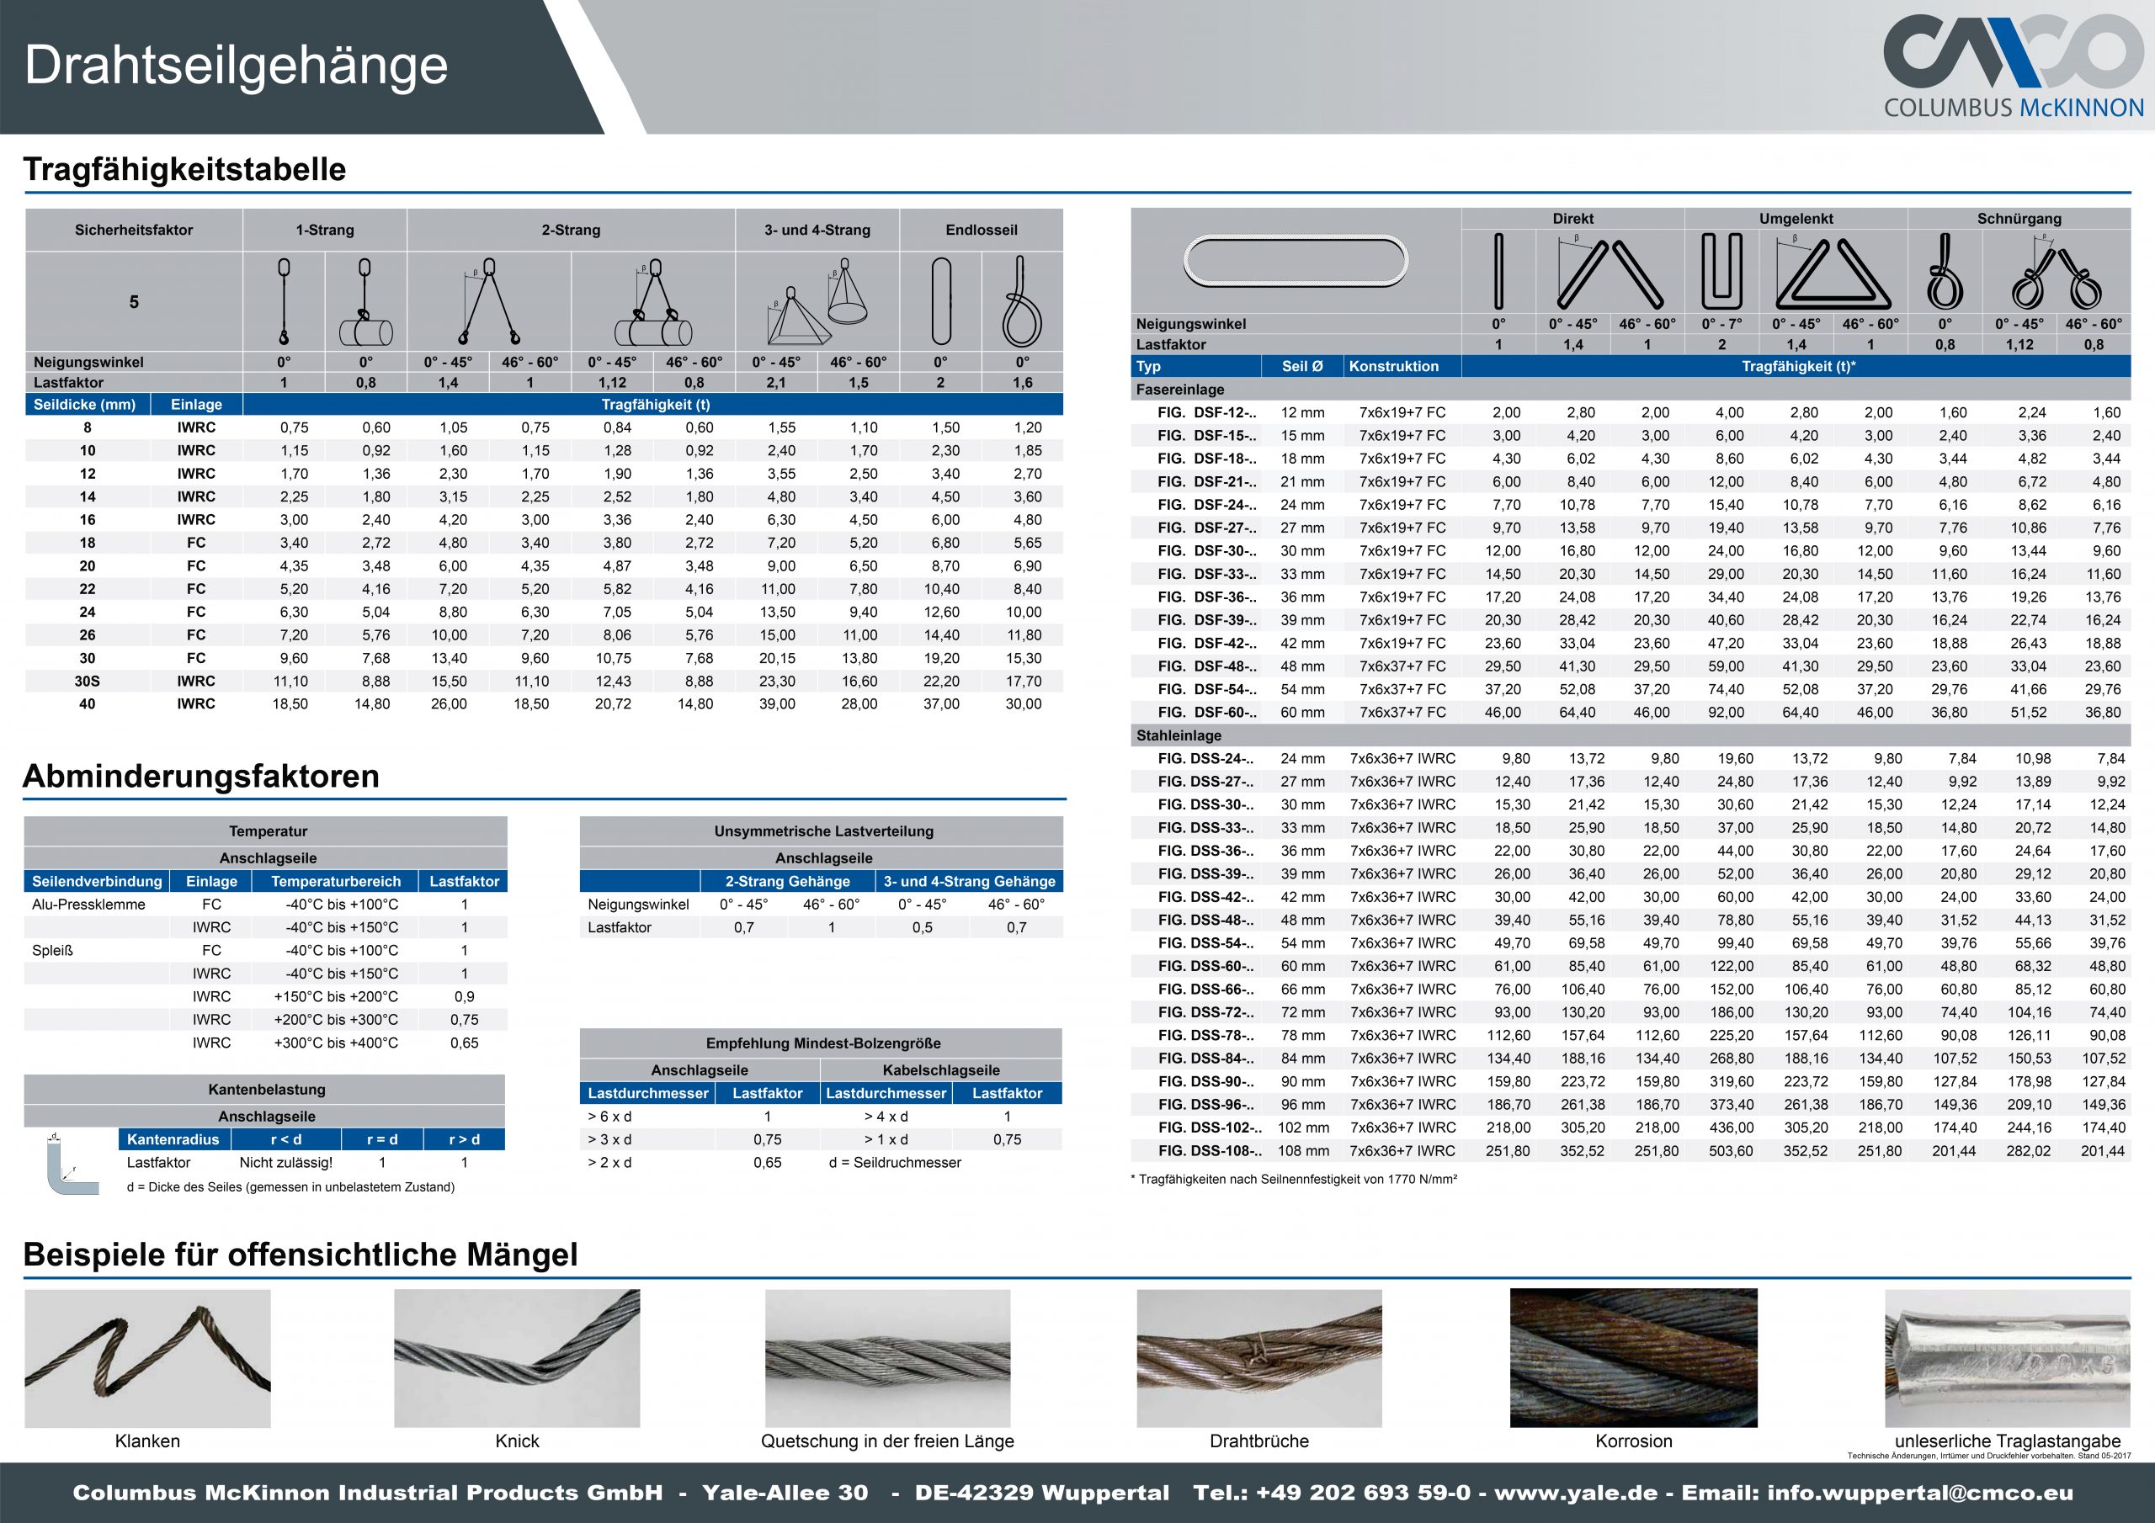Click the Direkt vertical straight sling icon
This screenshot has width=2155, height=1523.
[1499, 271]
